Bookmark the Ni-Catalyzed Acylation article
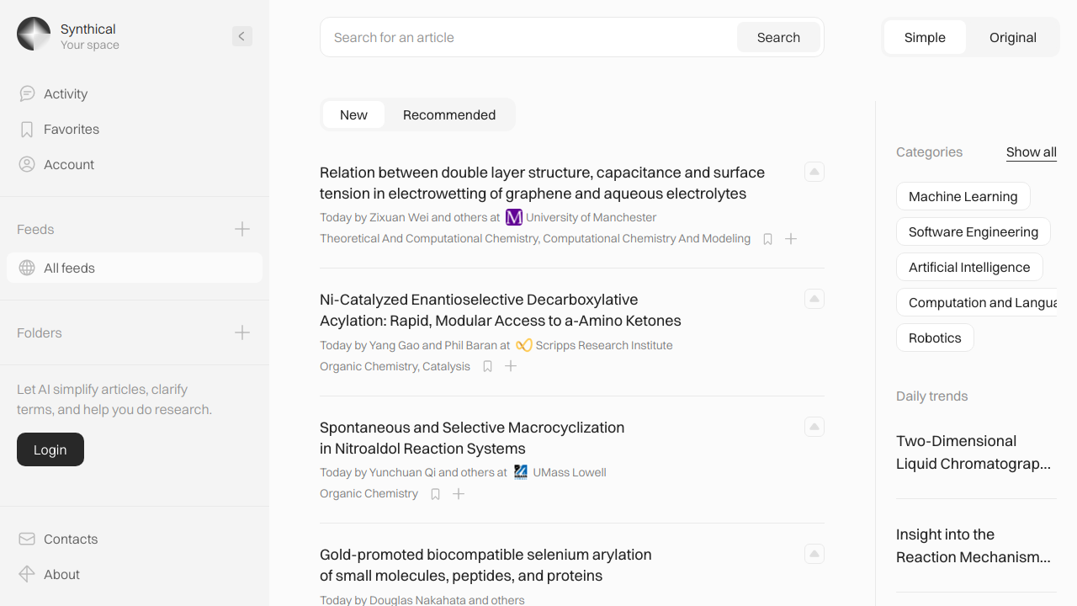The width and height of the screenshot is (1077, 606). [487, 366]
